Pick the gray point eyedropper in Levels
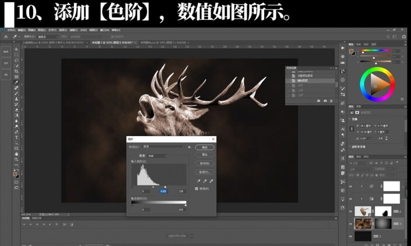 (x=205, y=181)
